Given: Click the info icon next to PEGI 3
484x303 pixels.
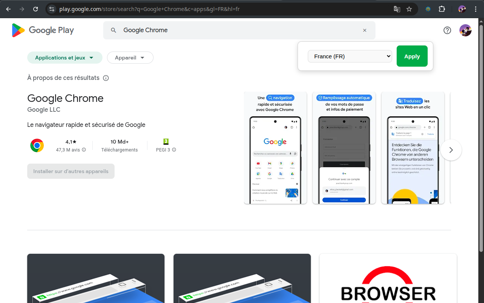Looking at the screenshot, I should pos(174,150).
